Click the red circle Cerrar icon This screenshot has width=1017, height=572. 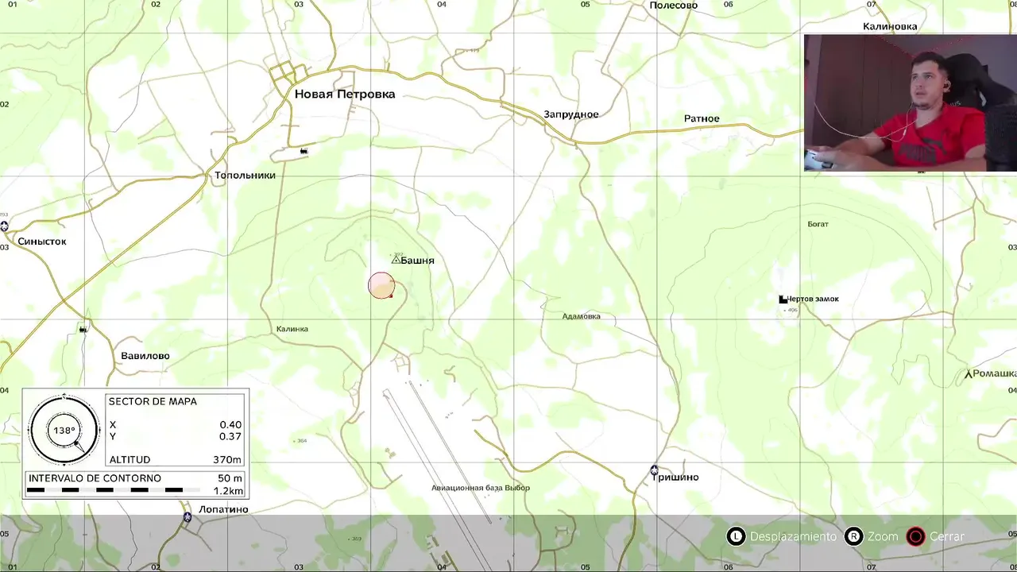coord(916,537)
